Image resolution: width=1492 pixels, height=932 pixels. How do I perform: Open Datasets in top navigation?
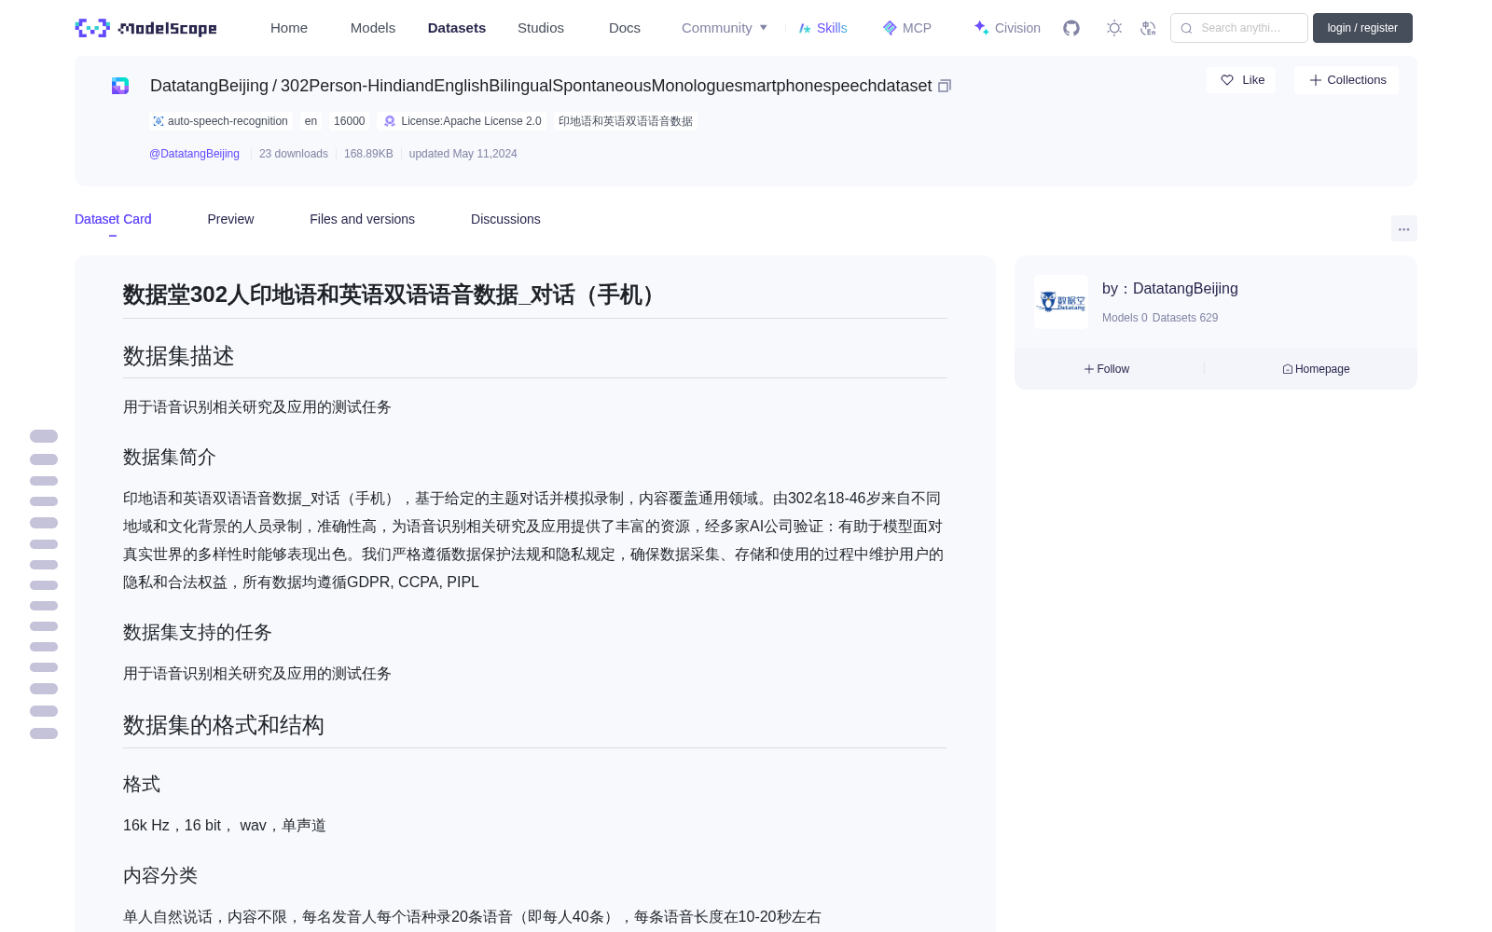point(457,28)
